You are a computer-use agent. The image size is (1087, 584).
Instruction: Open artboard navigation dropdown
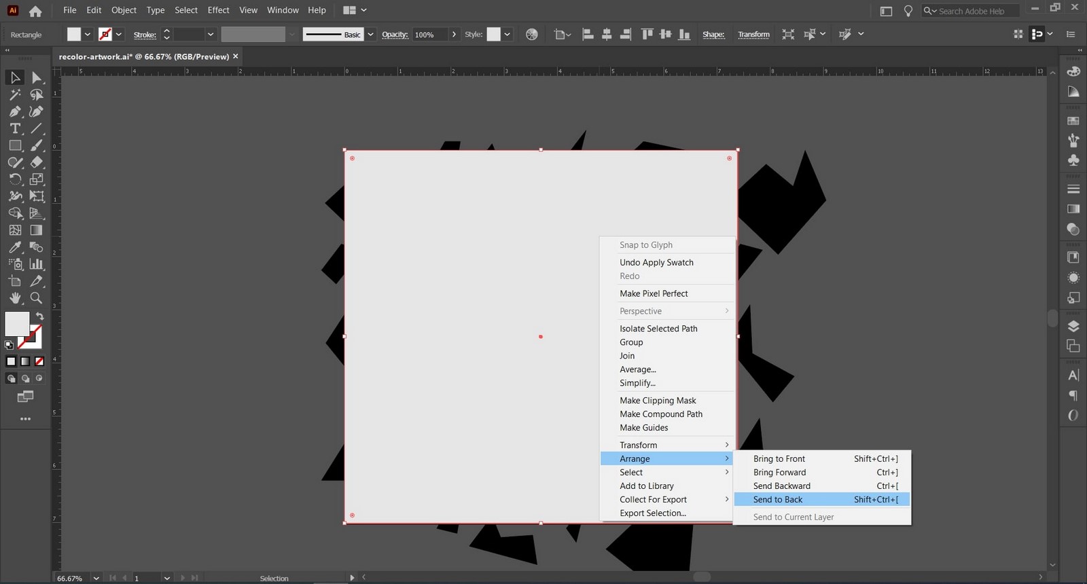167,578
